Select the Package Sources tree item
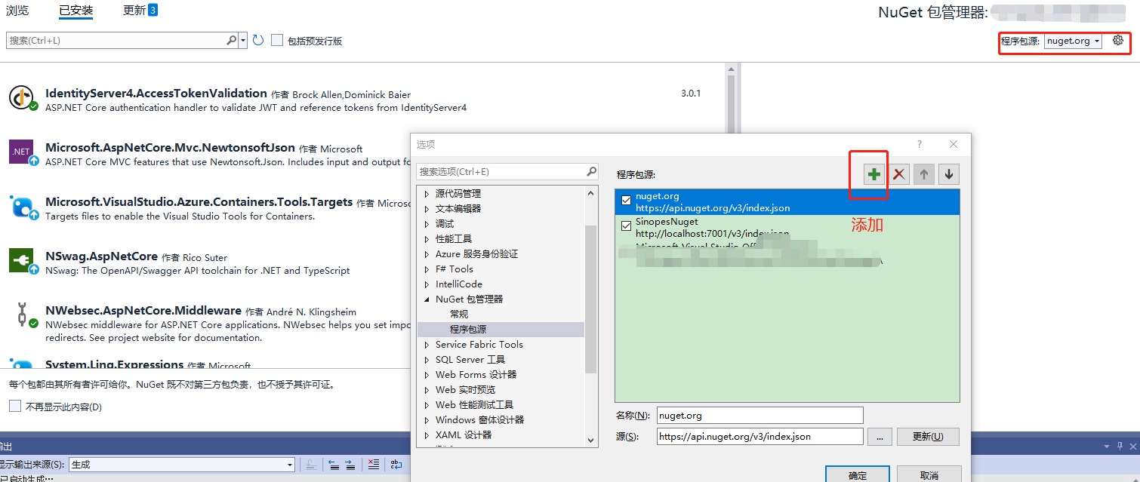Image resolution: width=1140 pixels, height=482 pixels. (x=468, y=330)
